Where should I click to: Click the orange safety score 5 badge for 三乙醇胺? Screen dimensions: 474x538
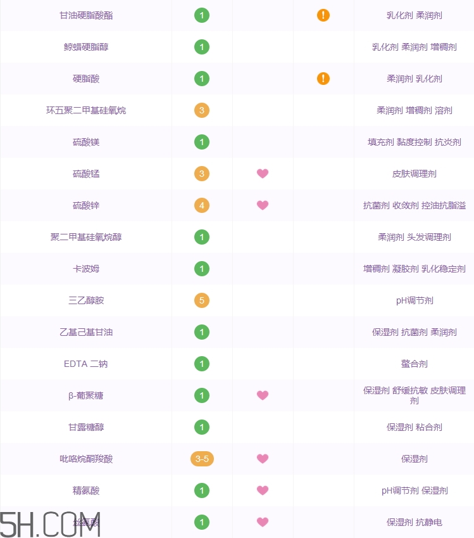[x=202, y=300]
